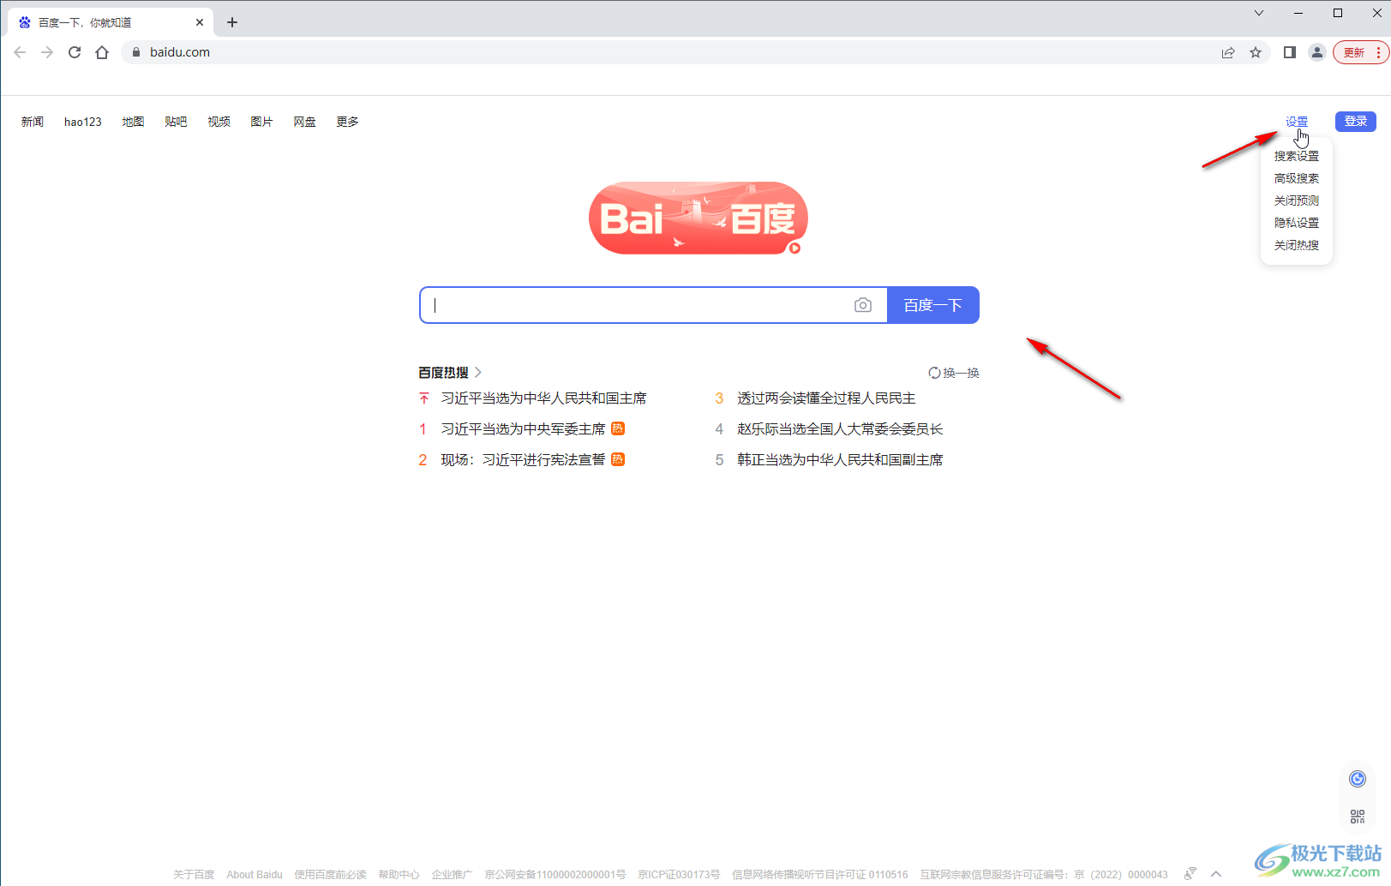Screen dimensions: 1391x886
Task: Click the 更新 browser update button
Action: [x=1353, y=52]
